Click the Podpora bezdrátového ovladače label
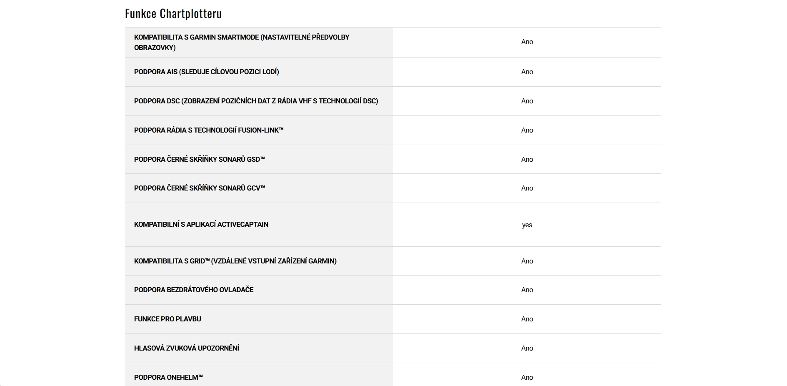 point(193,290)
